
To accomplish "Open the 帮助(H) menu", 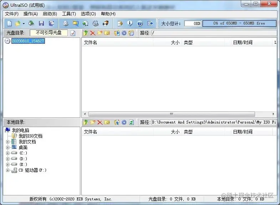I will 108,14.
